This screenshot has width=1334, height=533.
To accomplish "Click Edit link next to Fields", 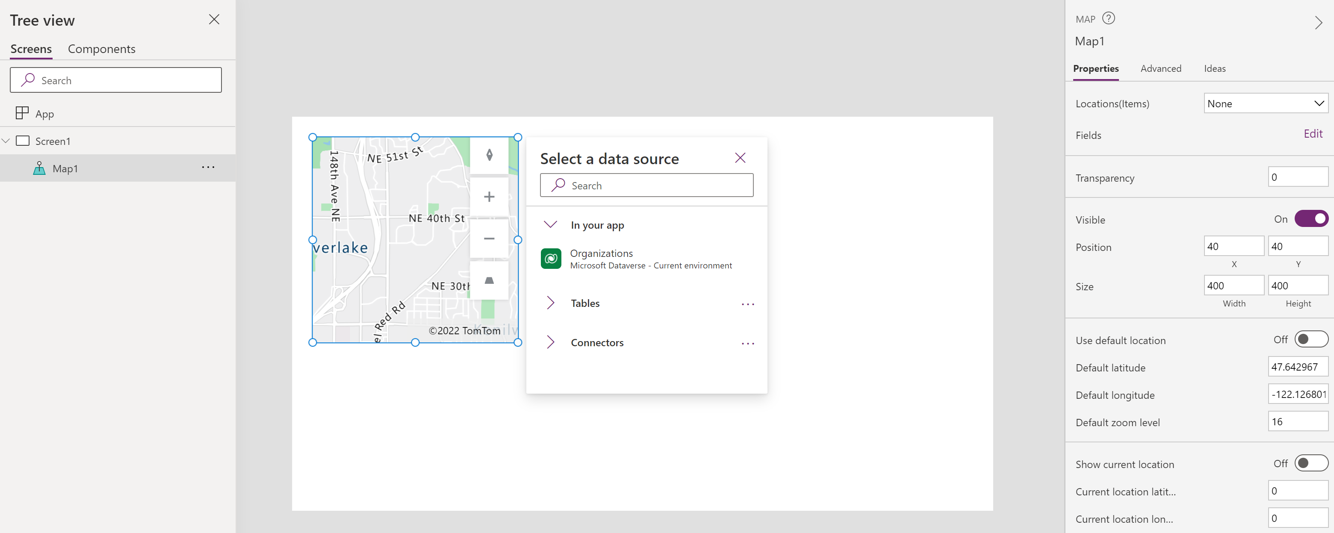I will pos(1314,135).
